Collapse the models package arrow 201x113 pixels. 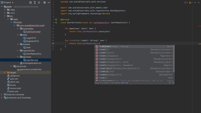pos(18,44)
